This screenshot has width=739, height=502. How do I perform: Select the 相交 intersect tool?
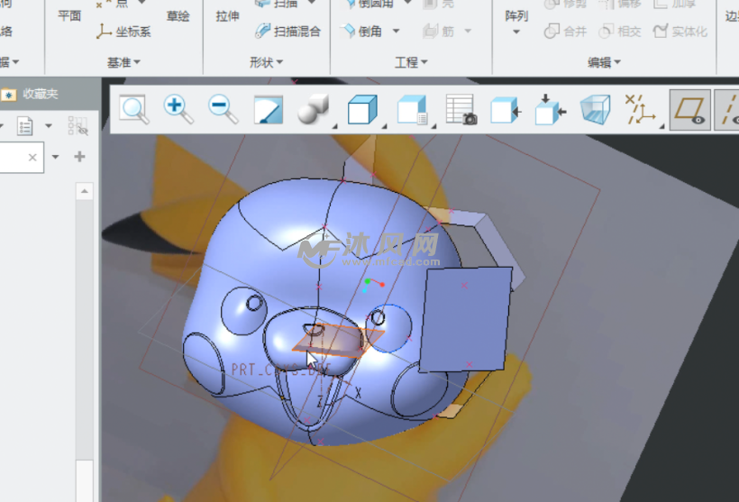click(620, 32)
